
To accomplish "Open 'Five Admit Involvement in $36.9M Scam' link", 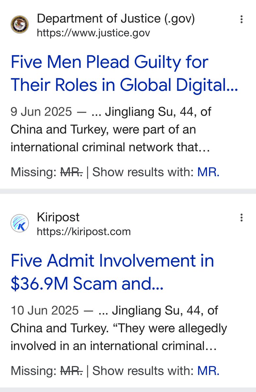I will coord(112,272).
